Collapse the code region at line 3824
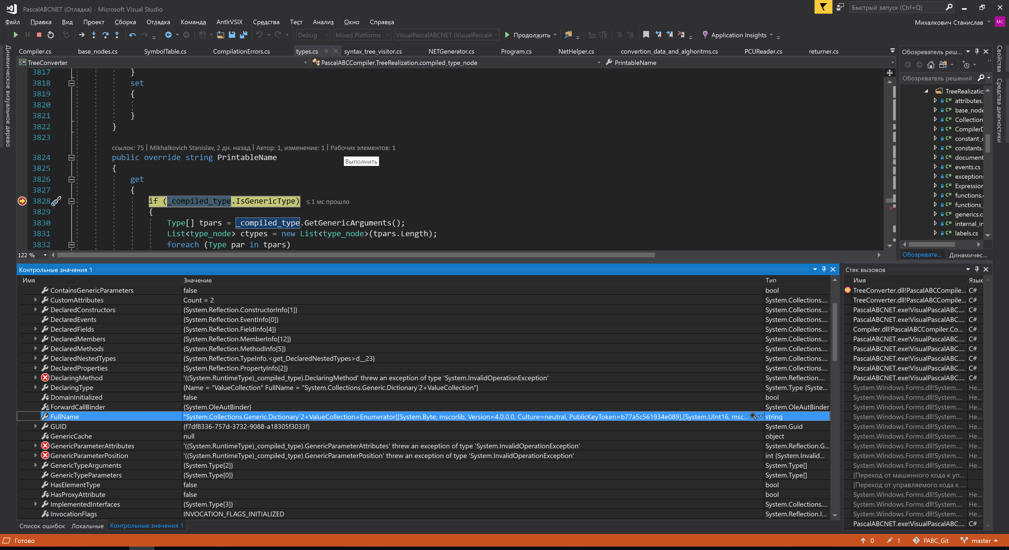1009x550 pixels. click(71, 157)
